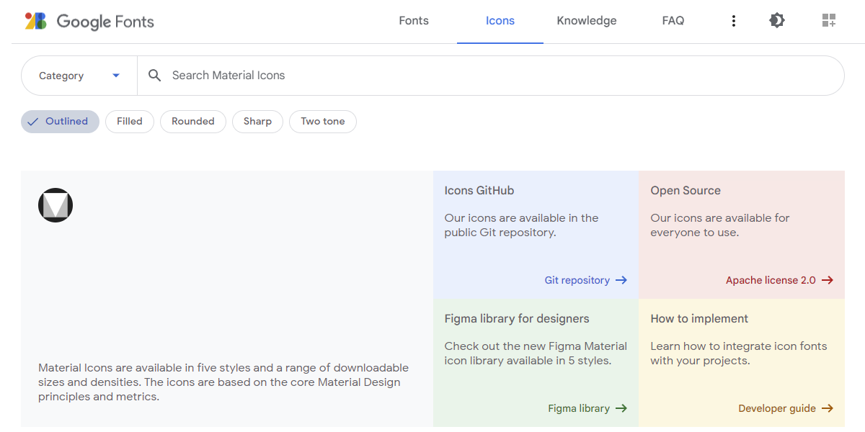Open the Git repository link
The image size is (865, 432).
click(586, 280)
